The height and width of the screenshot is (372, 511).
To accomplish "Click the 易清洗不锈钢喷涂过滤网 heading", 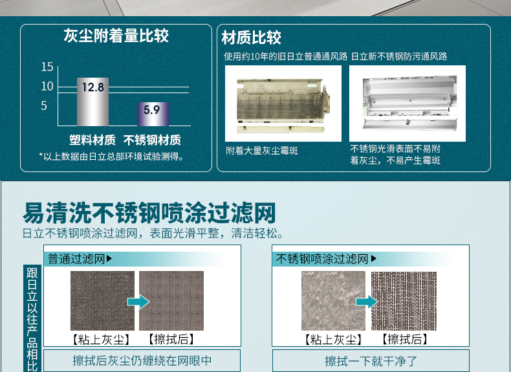I will pyautogui.click(x=149, y=212).
